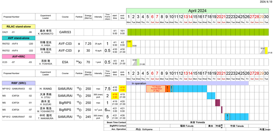Click the long blue bar in H. WANG row

[x=190, y=89]
